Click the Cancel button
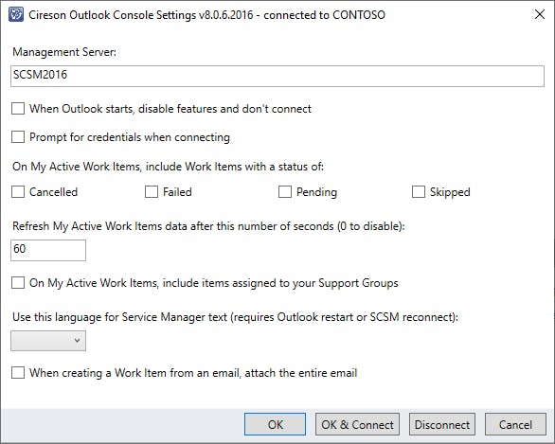The image size is (555, 444). coord(515,424)
